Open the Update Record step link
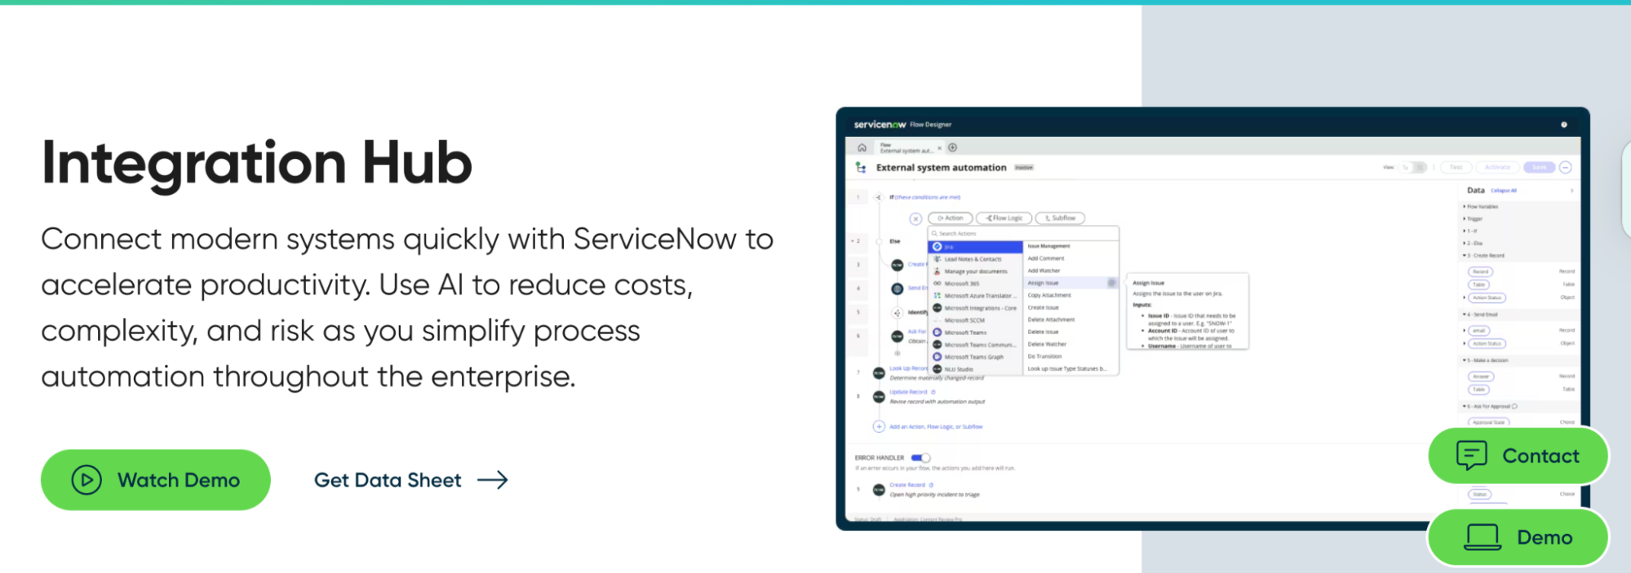The image size is (1631, 573). (x=908, y=392)
